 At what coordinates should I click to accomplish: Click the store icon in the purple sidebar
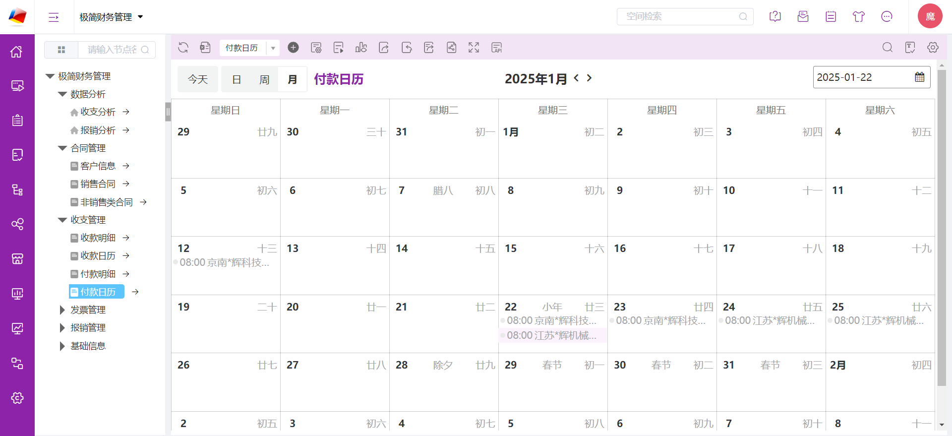tap(17, 259)
